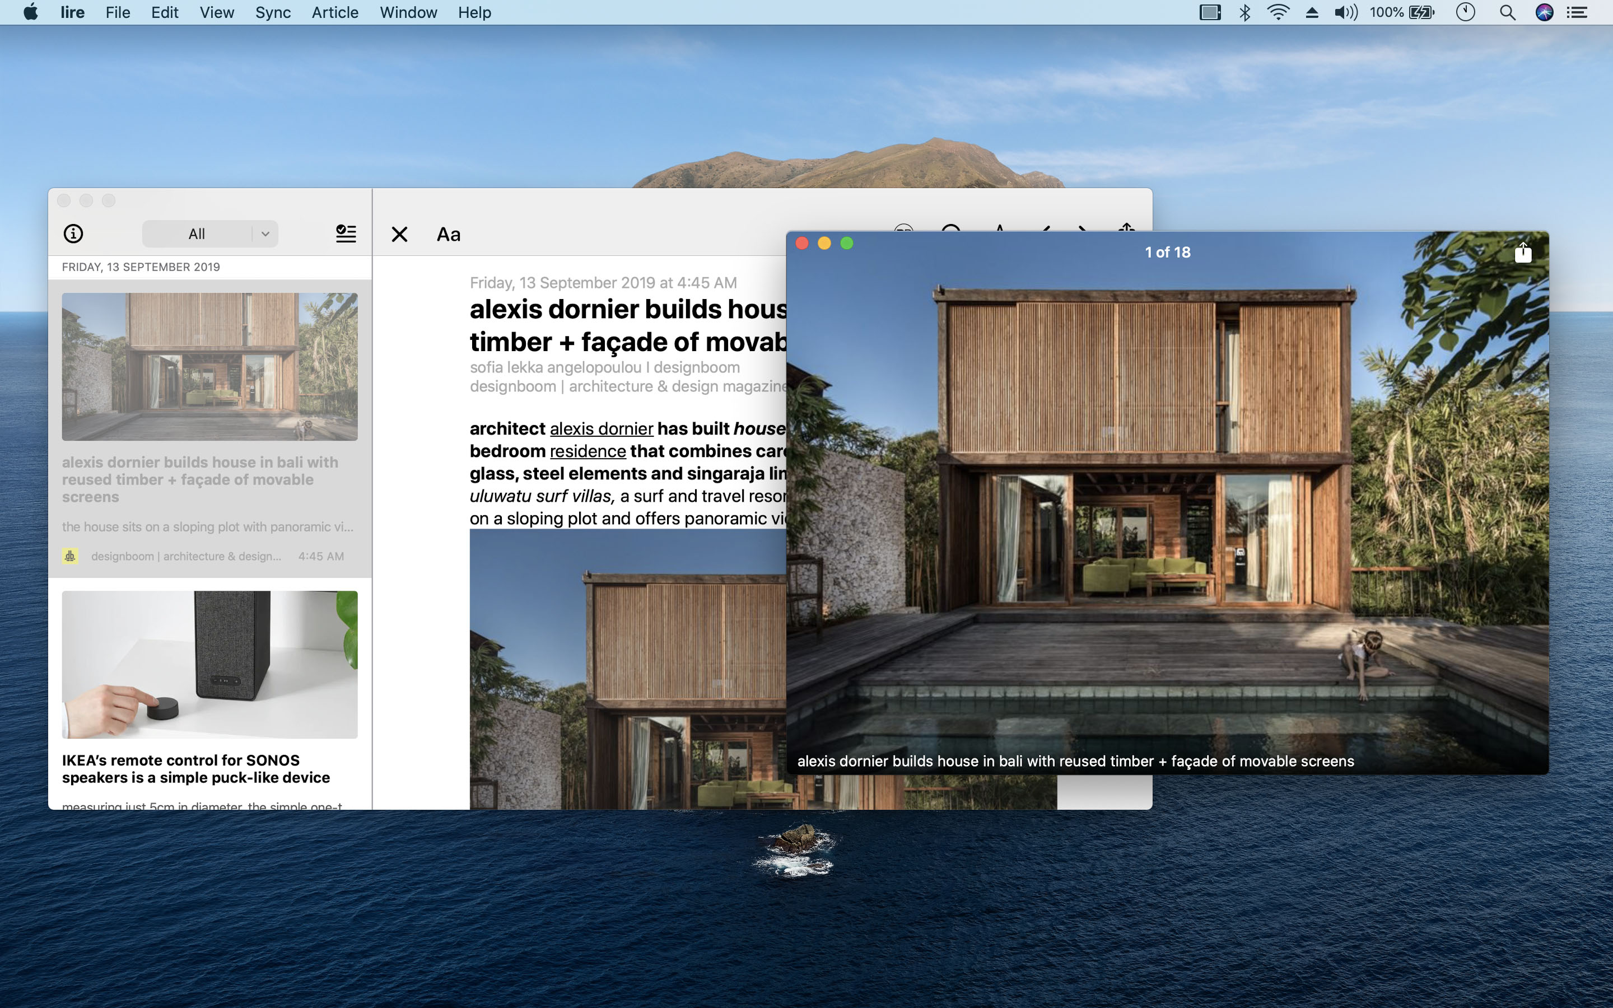This screenshot has height=1008, width=1613.
Task: Open the volume control in menu bar
Action: [x=1346, y=12]
